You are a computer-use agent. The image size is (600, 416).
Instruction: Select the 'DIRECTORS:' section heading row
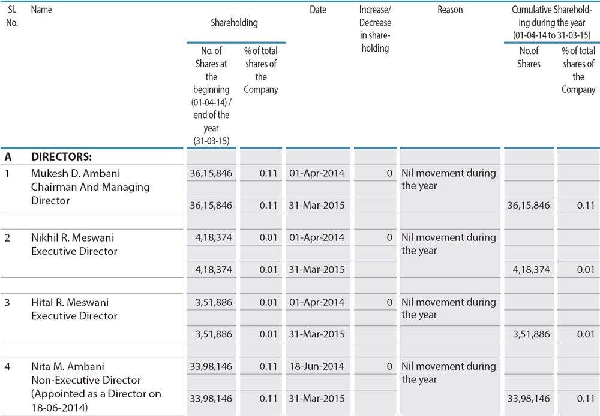61,157
